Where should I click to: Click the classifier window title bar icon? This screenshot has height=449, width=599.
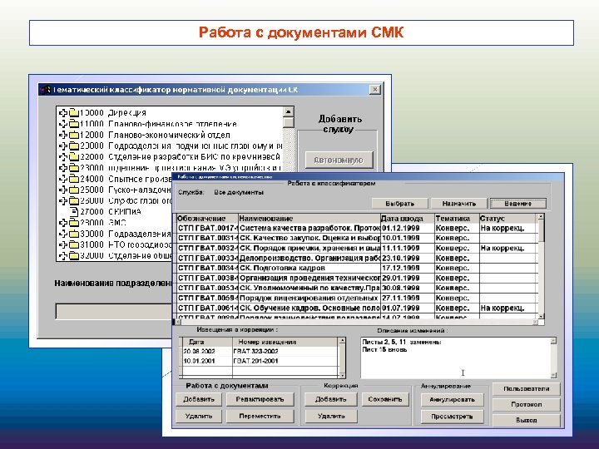coord(46,90)
